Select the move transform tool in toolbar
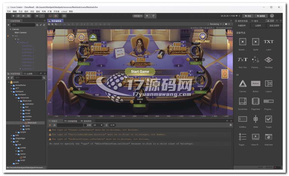The width and height of the screenshot is (289, 176). pyautogui.click(x=13, y=16)
